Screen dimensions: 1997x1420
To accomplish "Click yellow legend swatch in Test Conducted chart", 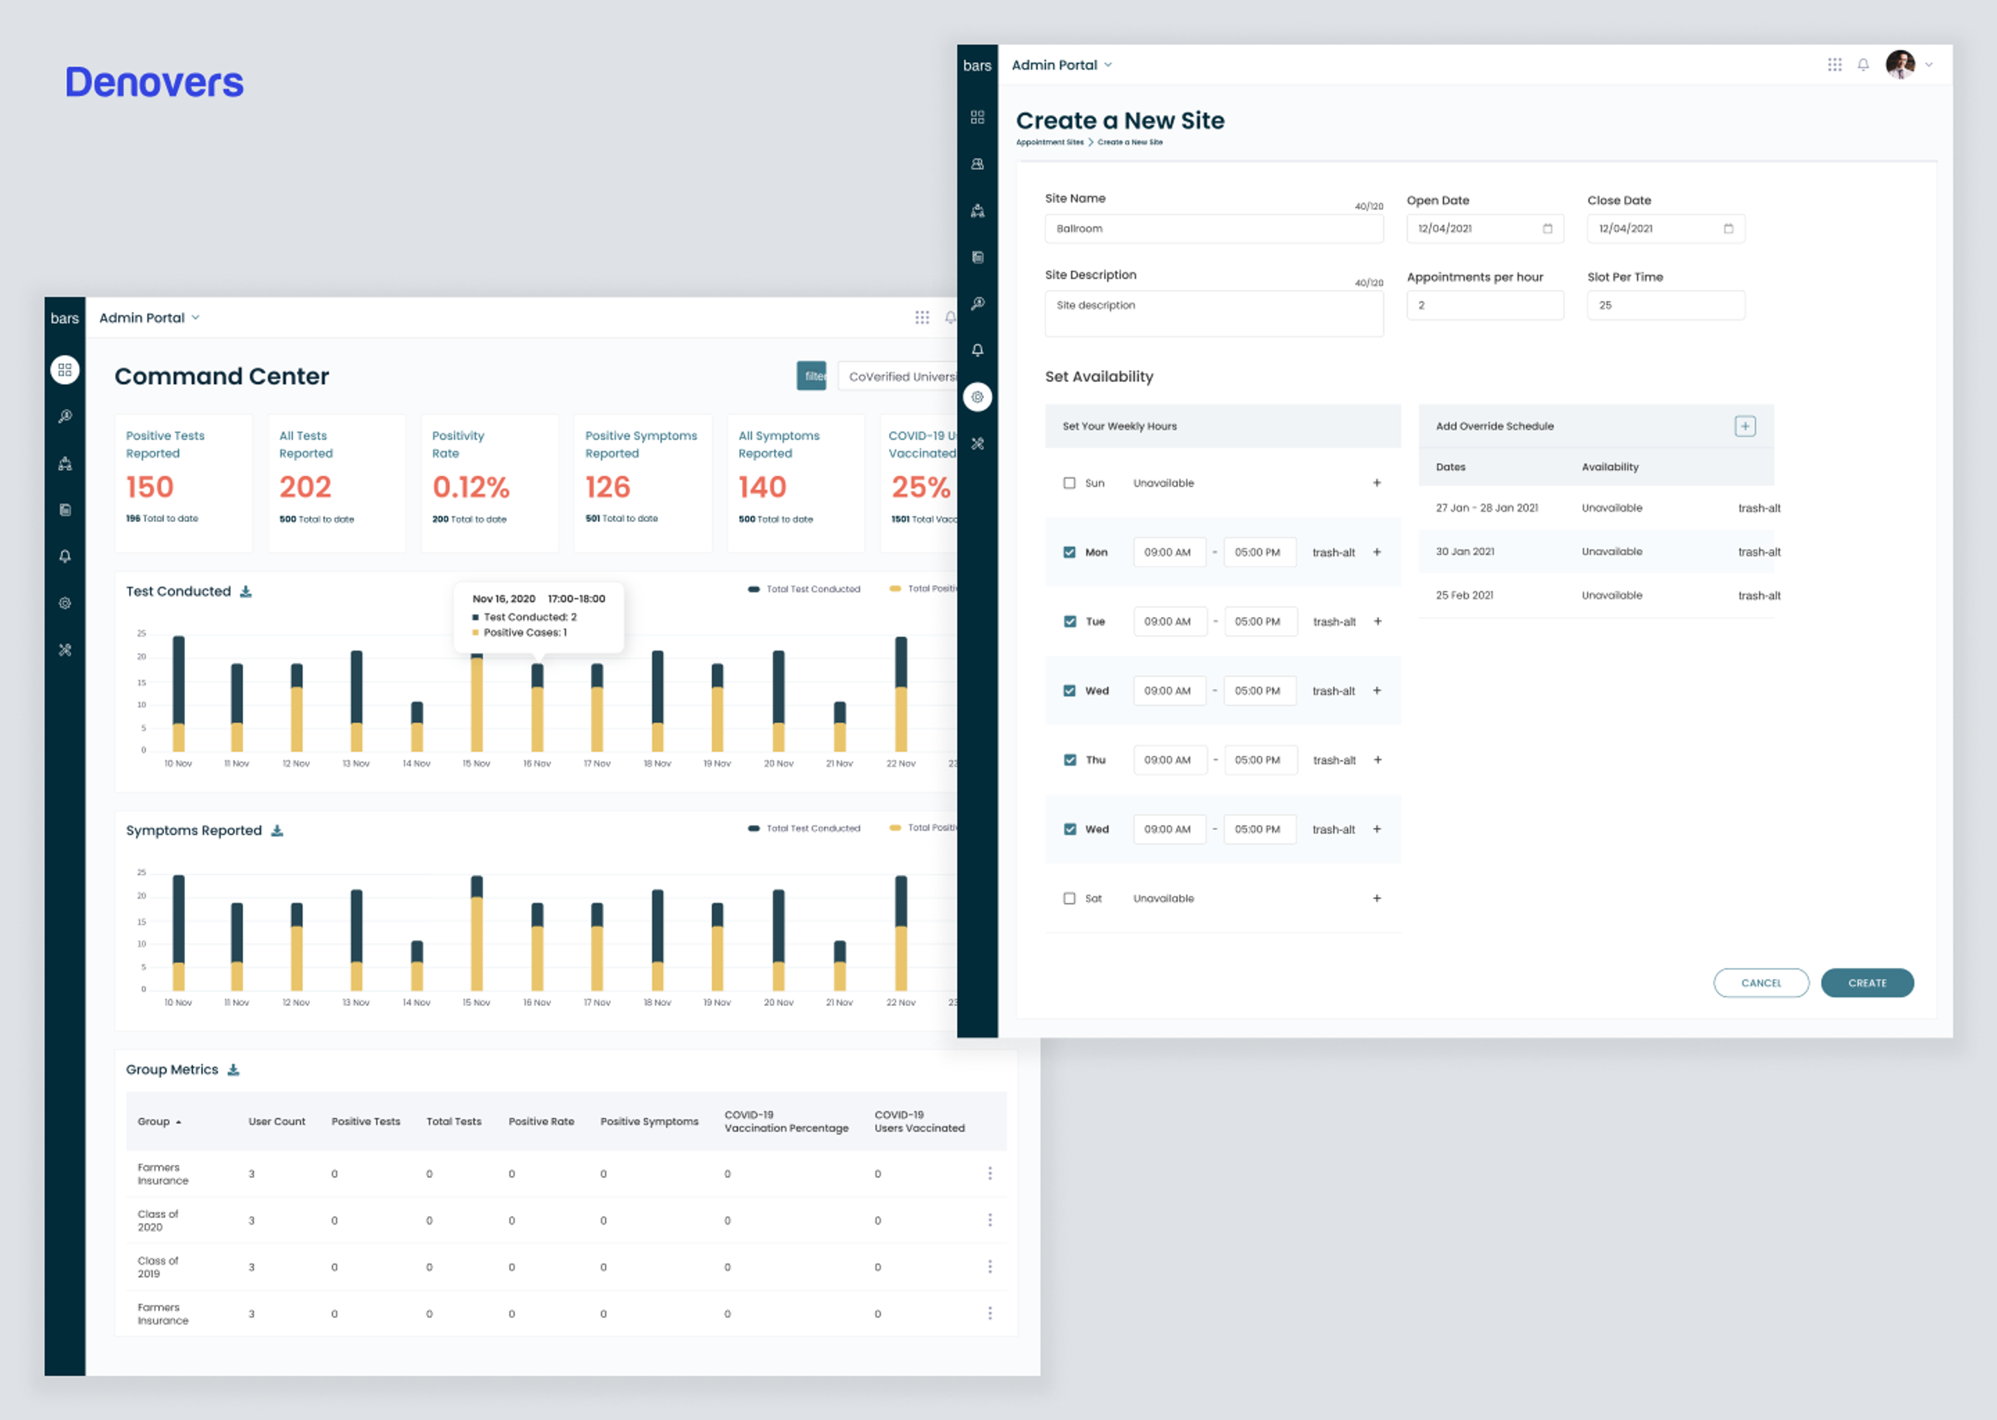I will [x=894, y=589].
